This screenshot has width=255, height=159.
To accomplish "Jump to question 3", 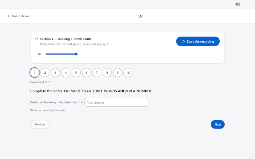I will 55,73.
